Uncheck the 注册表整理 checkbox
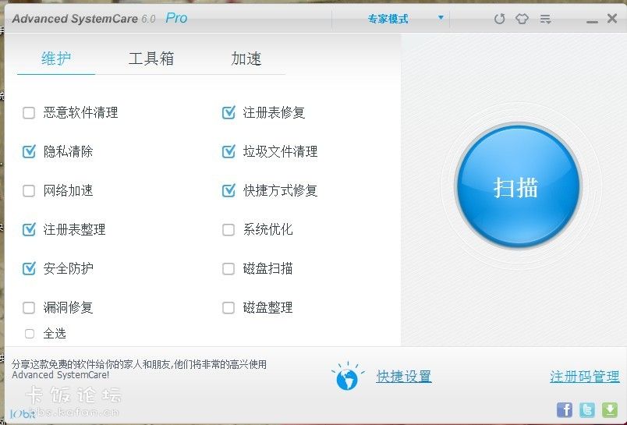The image size is (627, 425). click(x=29, y=229)
